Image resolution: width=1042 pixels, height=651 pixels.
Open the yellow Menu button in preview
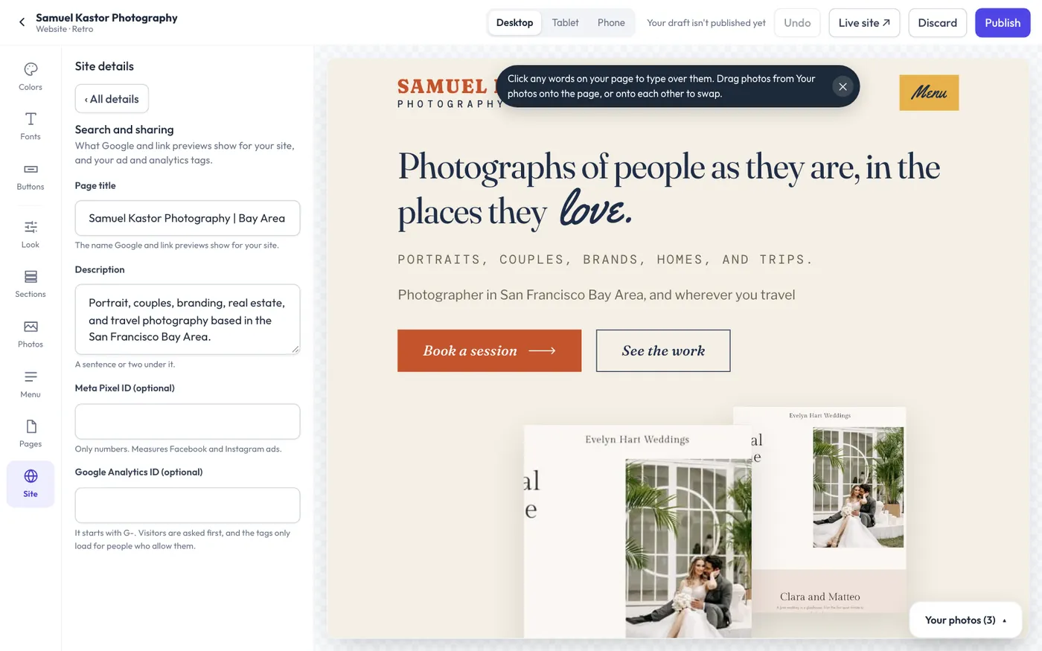pos(929,93)
